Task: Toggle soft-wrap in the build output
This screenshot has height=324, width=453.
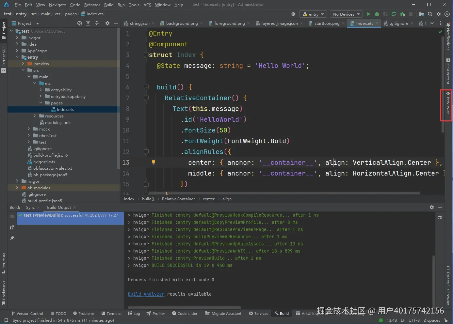Action: click(440, 217)
